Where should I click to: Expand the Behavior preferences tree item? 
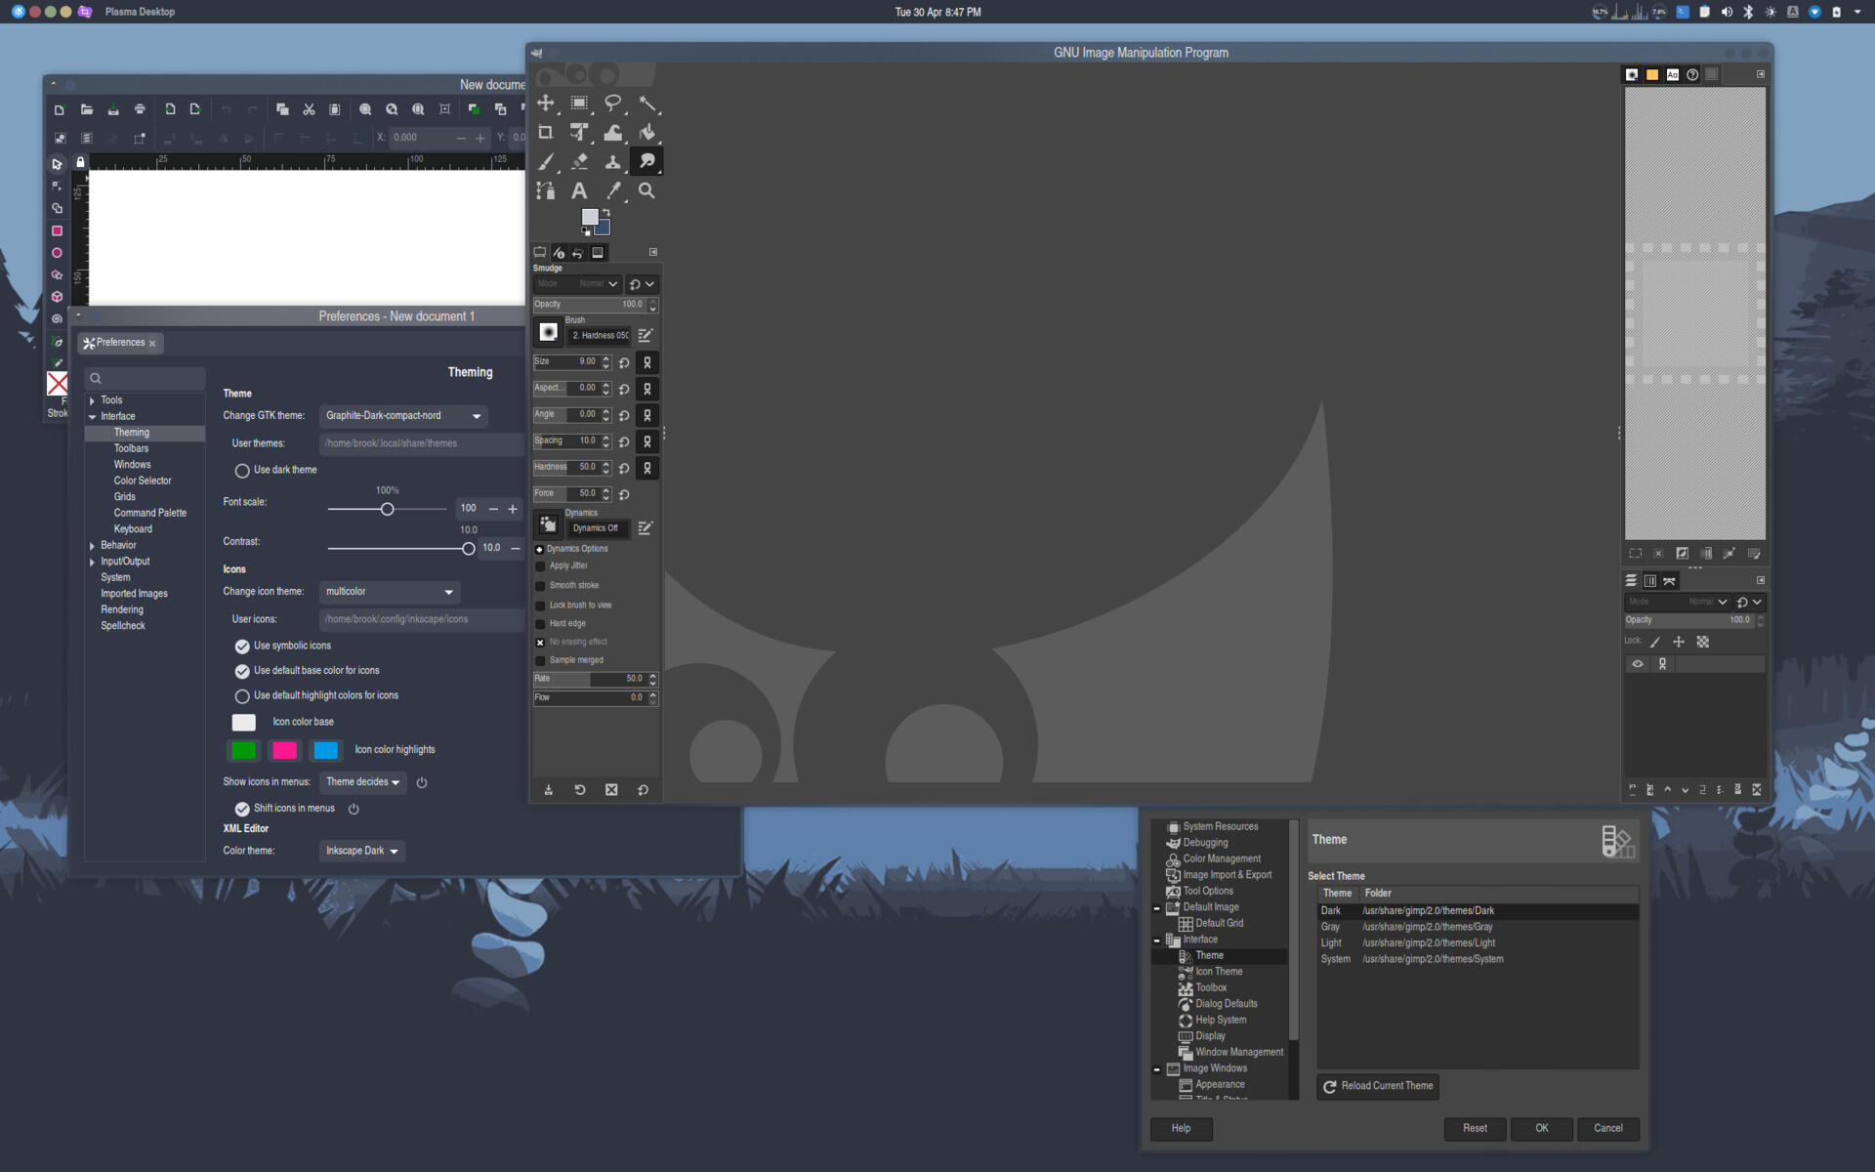(x=92, y=546)
